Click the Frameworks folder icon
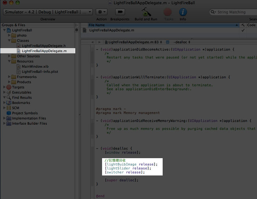The height and width of the screenshot is (199, 257). tap(14, 77)
